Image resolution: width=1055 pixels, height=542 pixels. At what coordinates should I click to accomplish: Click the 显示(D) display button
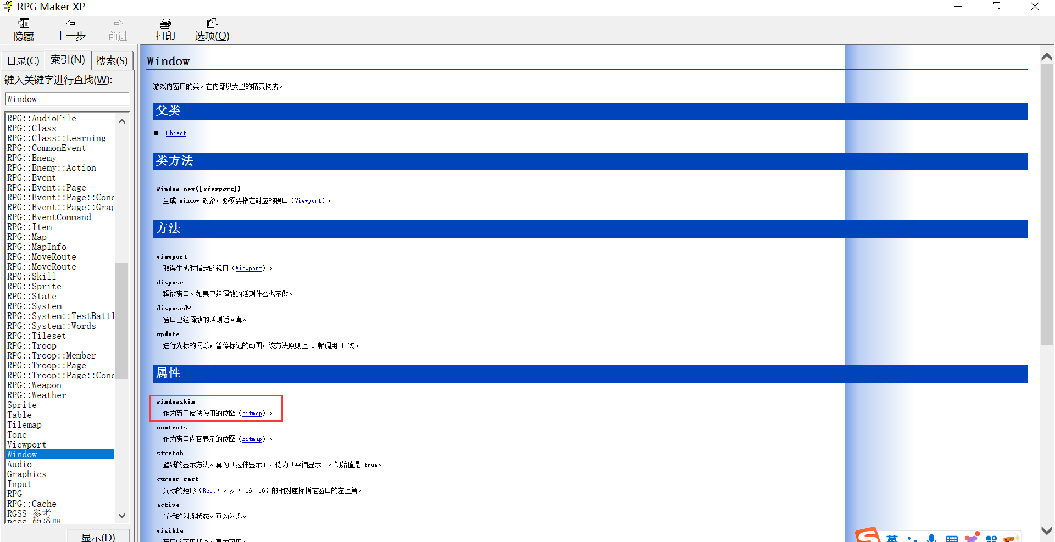pos(98,537)
